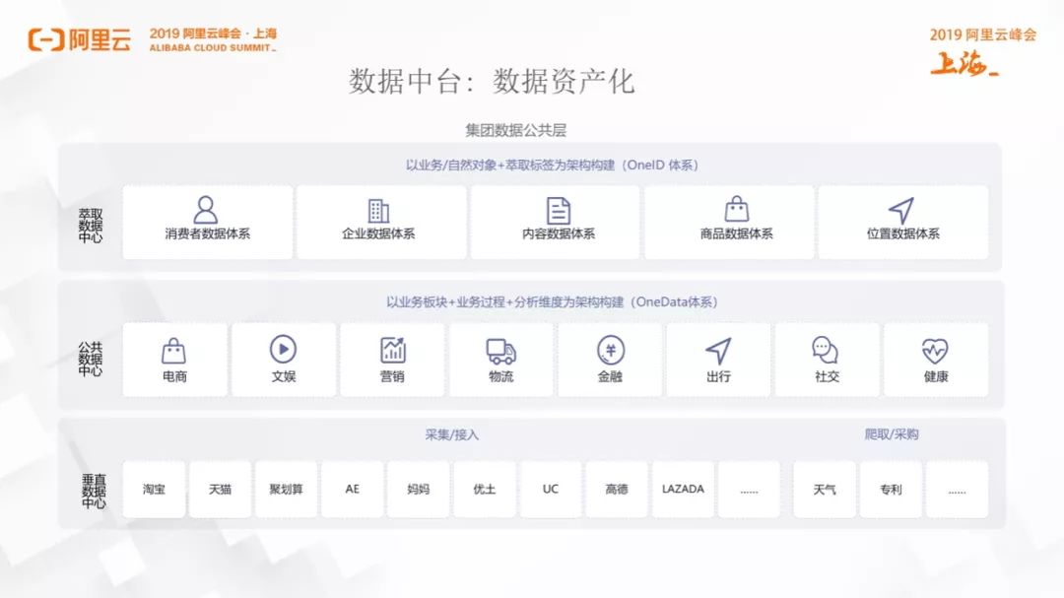This screenshot has height=598, width=1064.
Task: Click the 金融 label
Action: point(610,376)
